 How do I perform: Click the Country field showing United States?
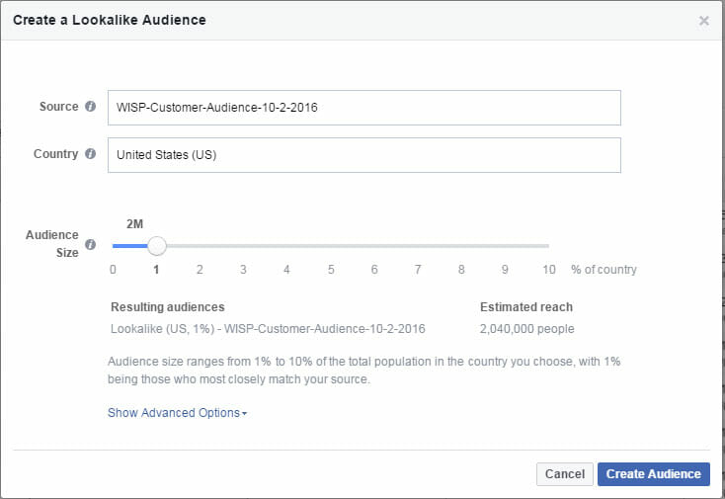(x=363, y=155)
